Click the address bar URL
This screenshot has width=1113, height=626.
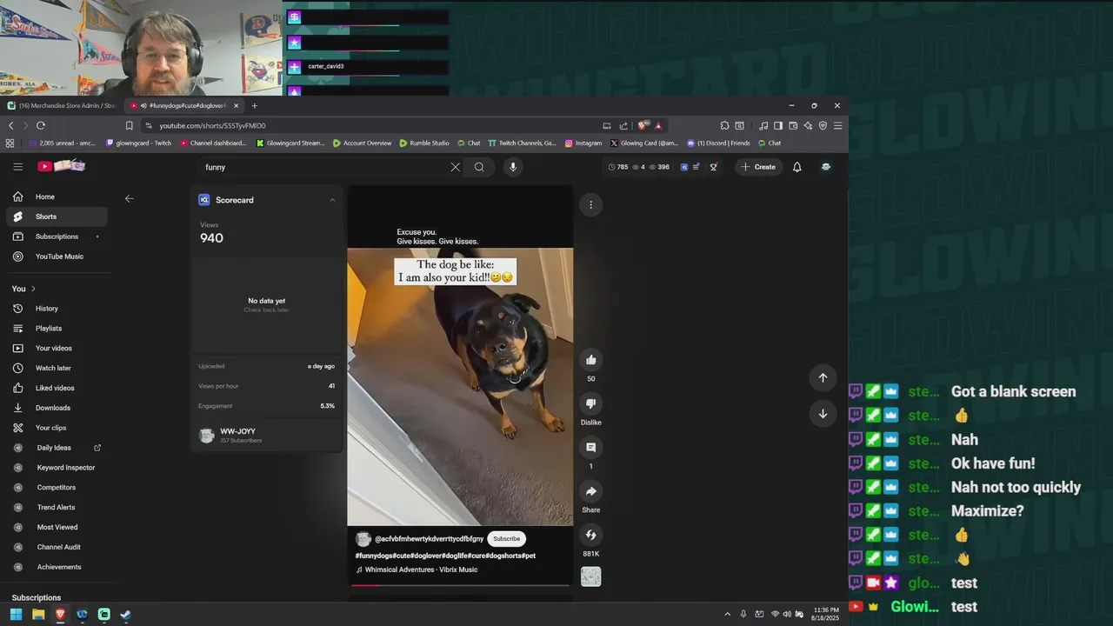pyautogui.click(x=212, y=125)
